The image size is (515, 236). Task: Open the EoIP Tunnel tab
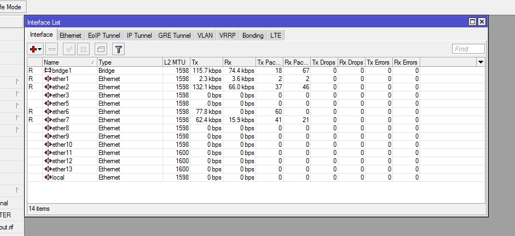(x=104, y=36)
